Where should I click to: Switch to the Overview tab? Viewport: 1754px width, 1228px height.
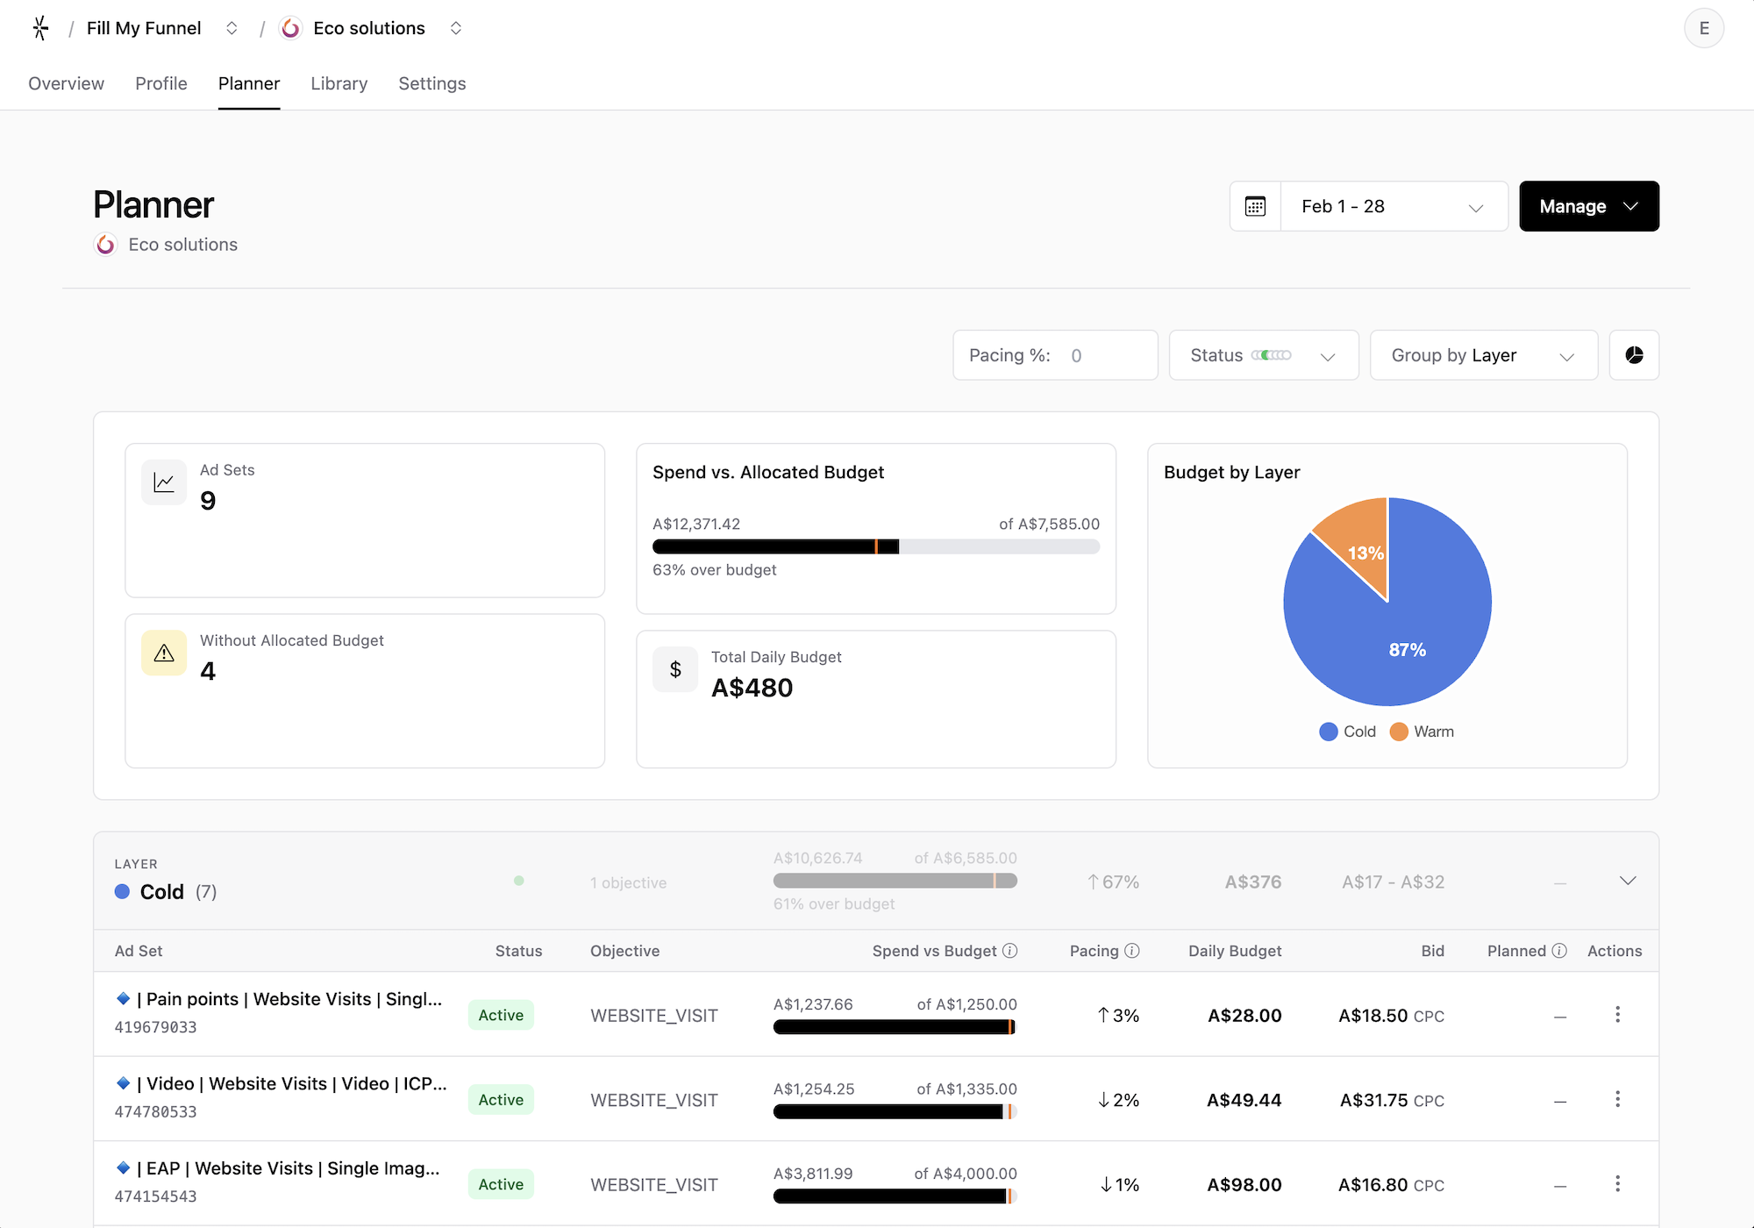pyautogui.click(x=66, y=83)
